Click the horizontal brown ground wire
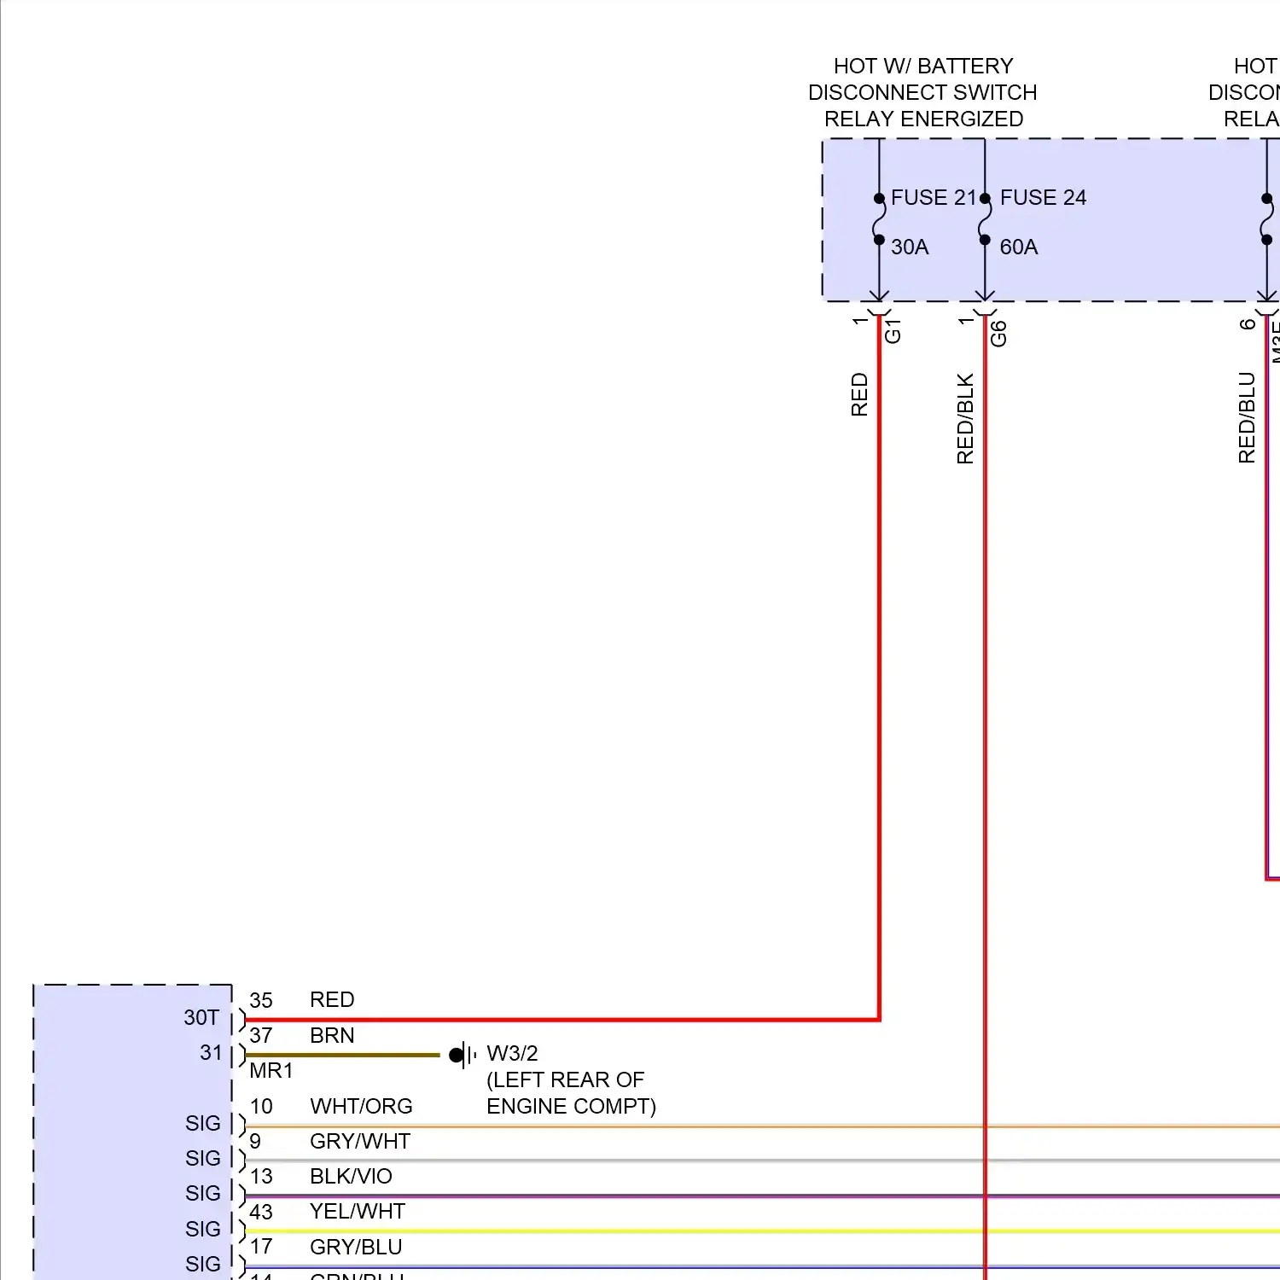The image size is (1280, 1280). pyautogui.click(x=342, y=1056)
